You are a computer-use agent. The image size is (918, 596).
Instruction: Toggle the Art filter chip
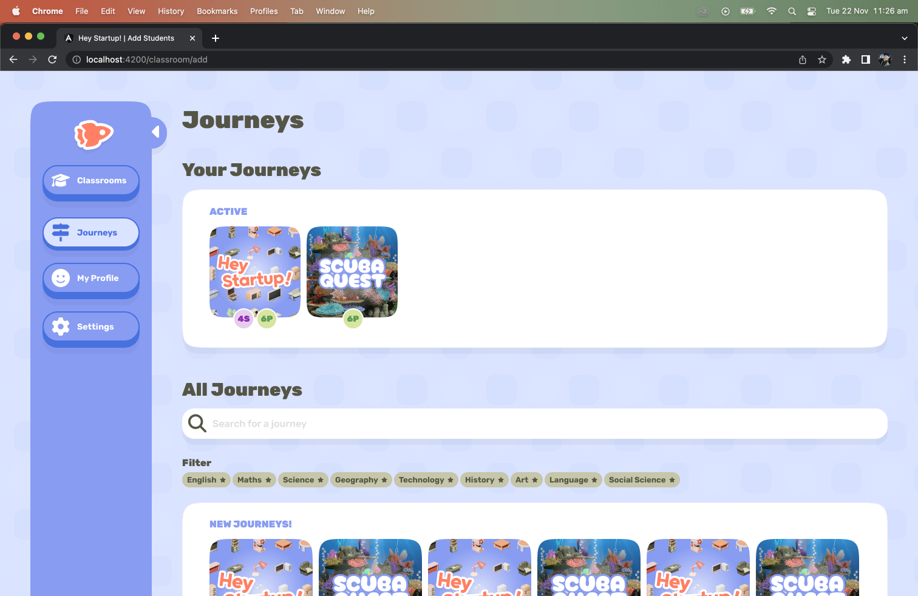[526, 480]
